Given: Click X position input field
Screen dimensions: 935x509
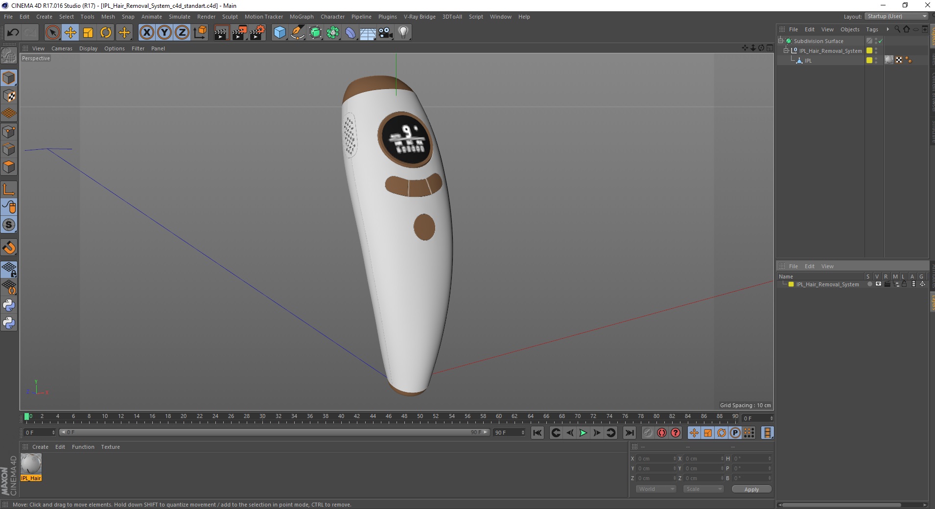Looking at the screenshot, I should coord(656,459).
